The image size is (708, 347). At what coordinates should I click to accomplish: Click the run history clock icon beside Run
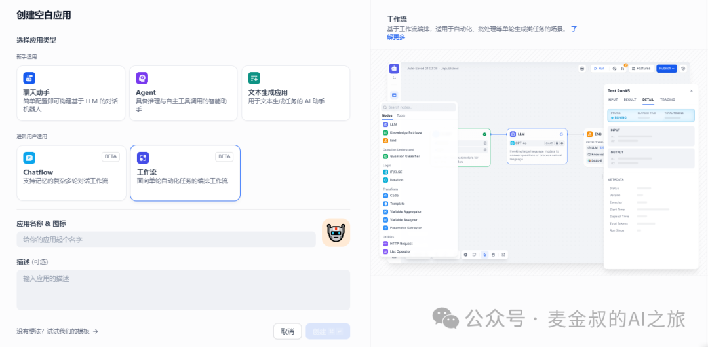(x=614, y=69)
